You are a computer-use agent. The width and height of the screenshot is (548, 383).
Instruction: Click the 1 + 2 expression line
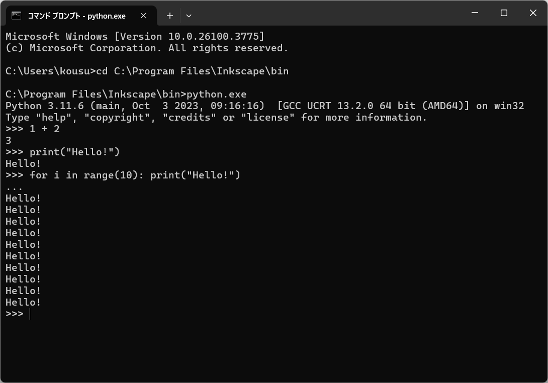(33, 129)
